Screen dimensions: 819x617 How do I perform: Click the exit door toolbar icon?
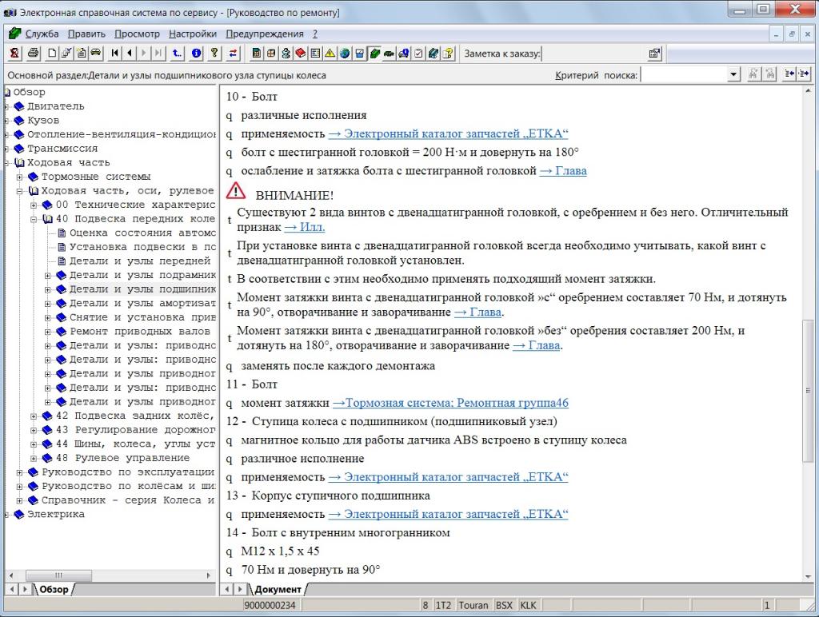click(14, 54)
